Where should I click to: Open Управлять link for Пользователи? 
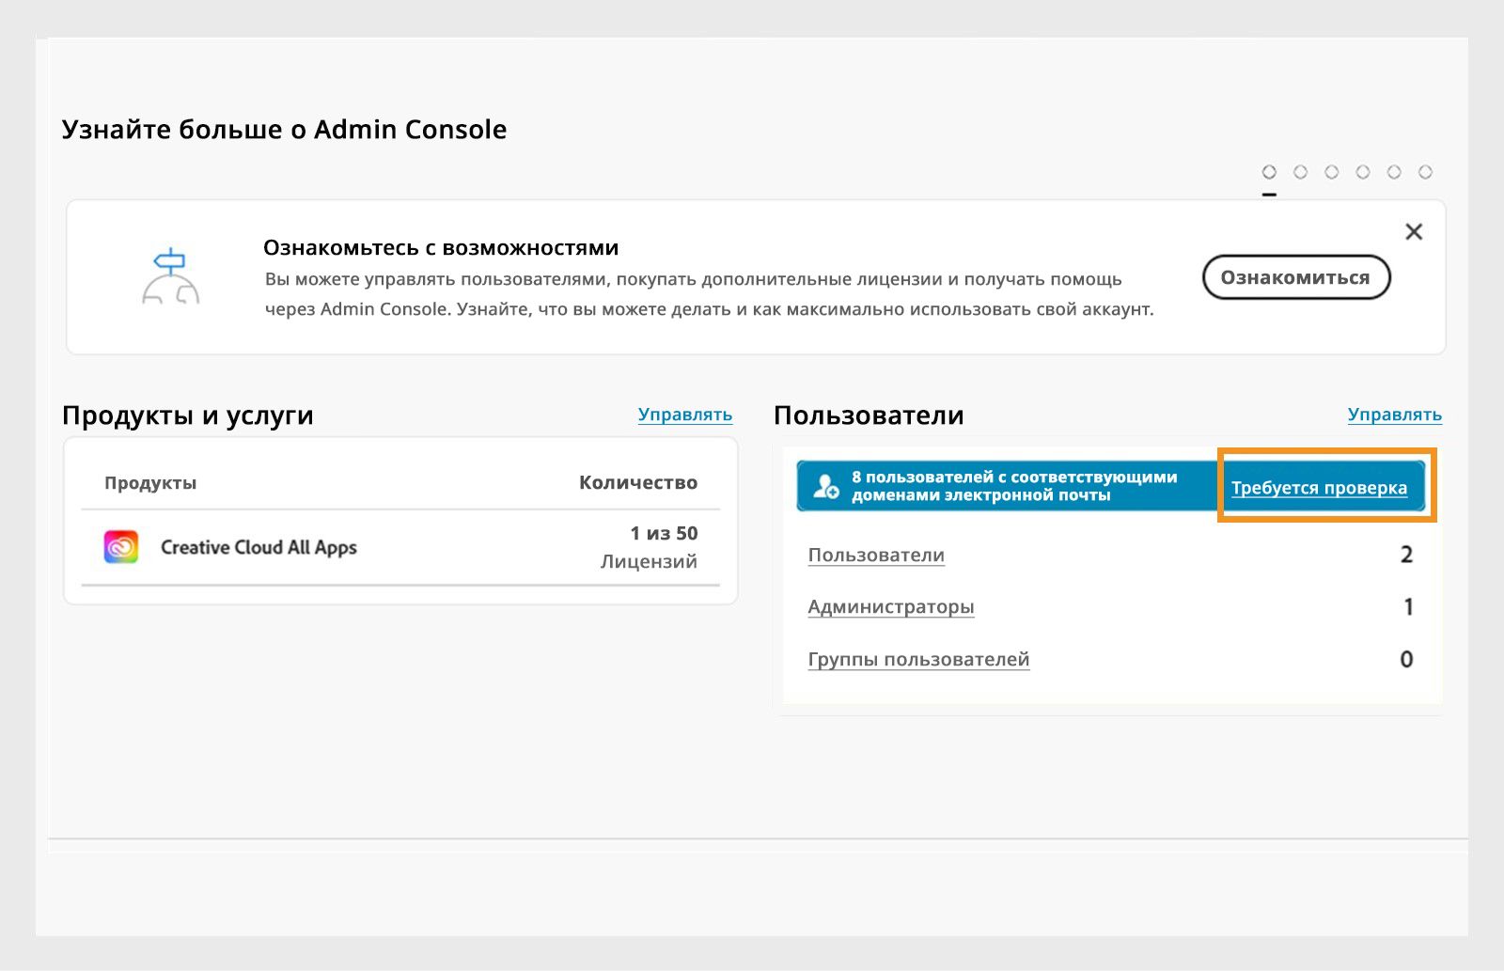point(1395,415)
